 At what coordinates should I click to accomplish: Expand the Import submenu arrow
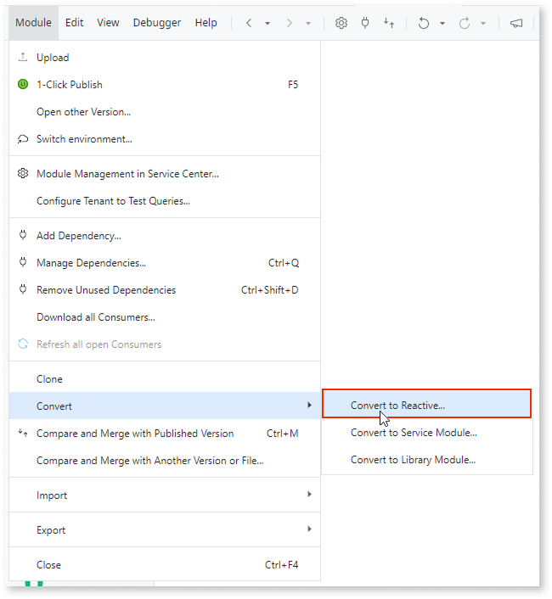[309, 494]
